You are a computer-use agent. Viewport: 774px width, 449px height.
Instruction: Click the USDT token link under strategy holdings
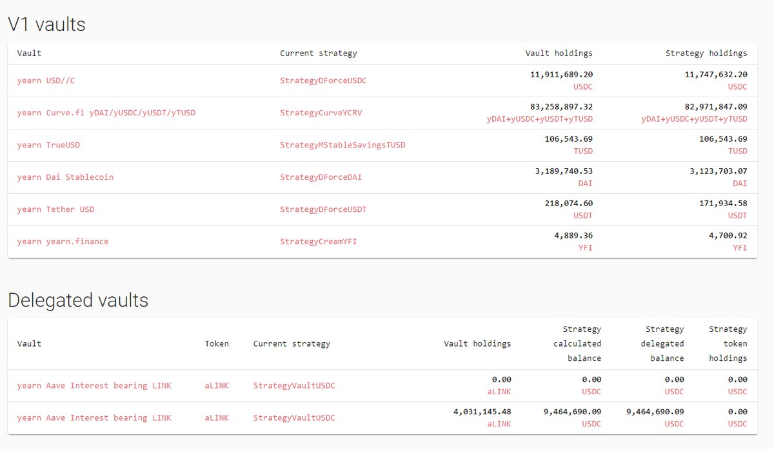click(738, 215)
